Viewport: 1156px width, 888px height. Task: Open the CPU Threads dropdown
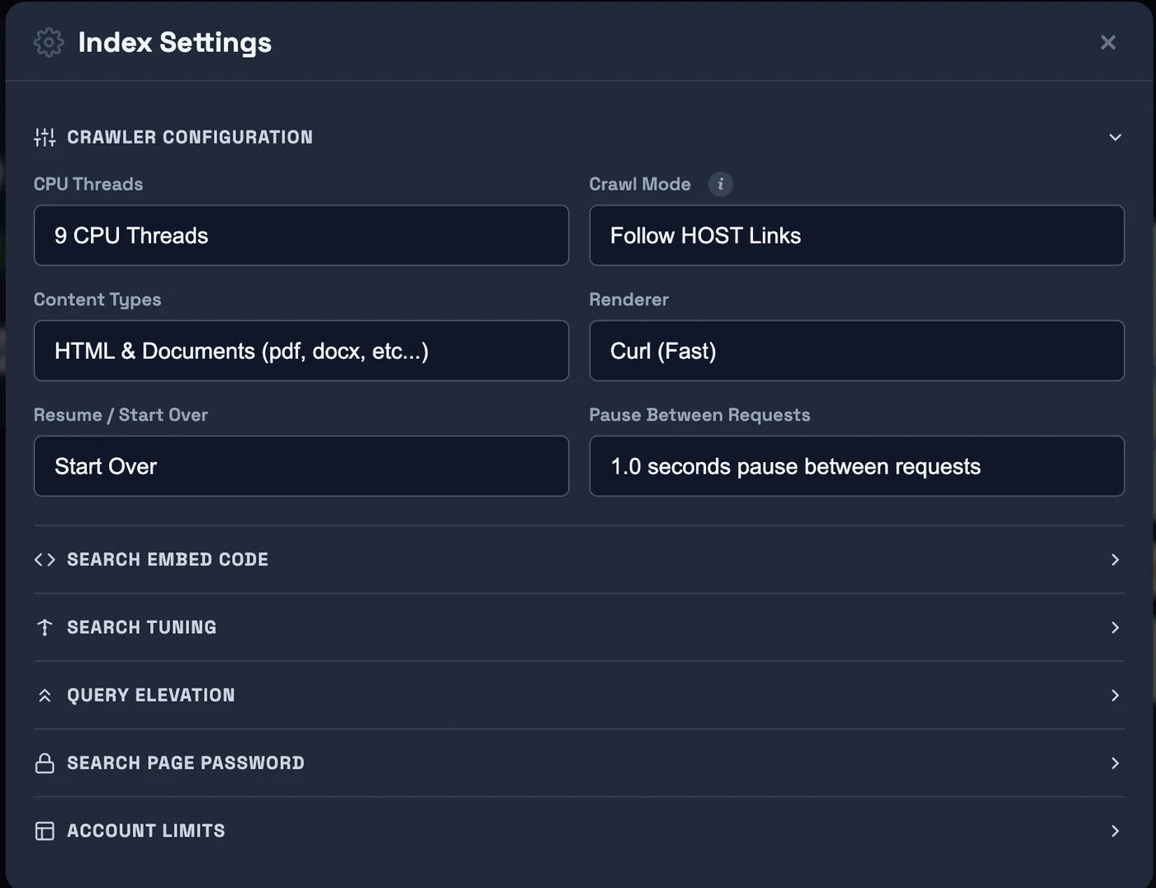pos(301,235)
